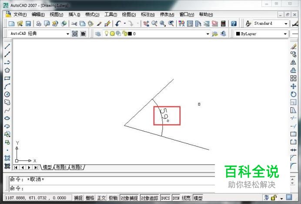Select the Spline tool
This screenshot has height=204, width=301.
(7, 110)
